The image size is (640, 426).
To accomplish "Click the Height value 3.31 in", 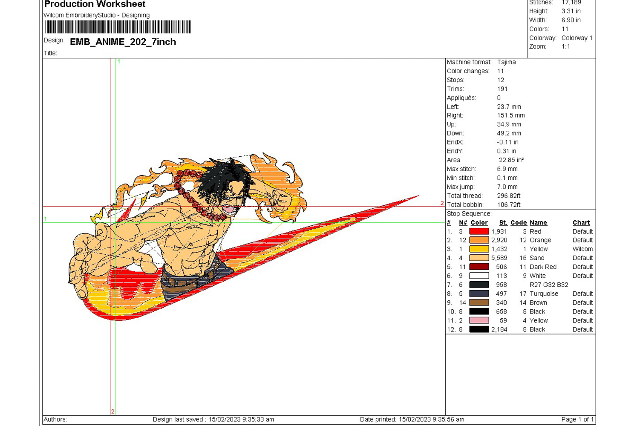I will click(571, 11).
